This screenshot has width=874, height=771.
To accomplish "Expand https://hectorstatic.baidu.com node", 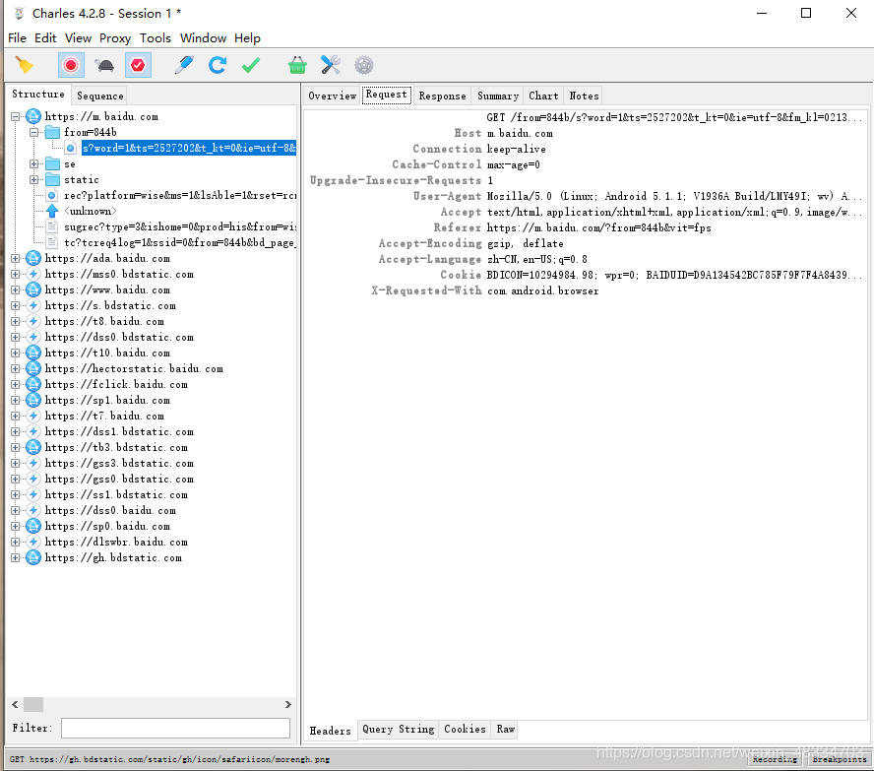I will pyautogui.click(x=15, y=368).
